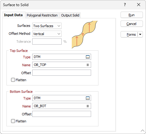Open the Forms button dropdown arrow

pyautogui.click(x=140, y=34)
